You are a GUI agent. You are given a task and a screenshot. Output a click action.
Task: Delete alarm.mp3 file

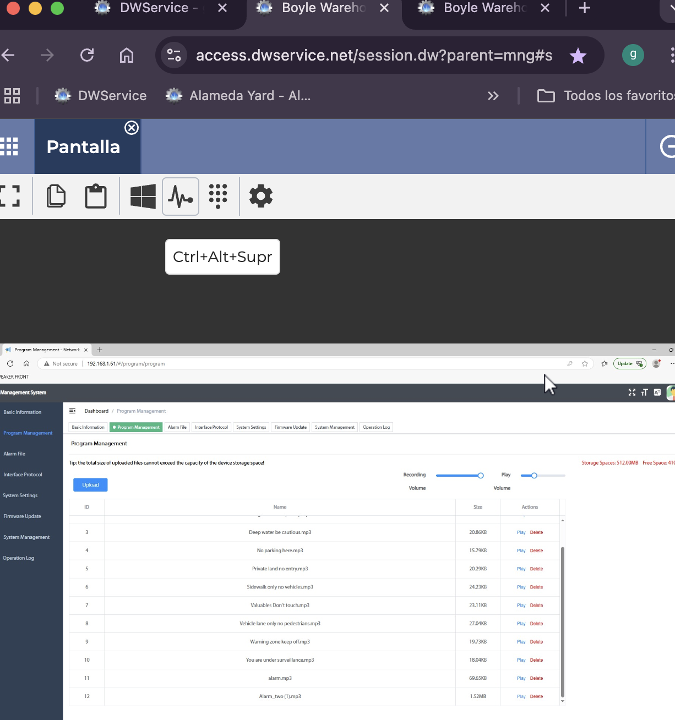(537, 678)
